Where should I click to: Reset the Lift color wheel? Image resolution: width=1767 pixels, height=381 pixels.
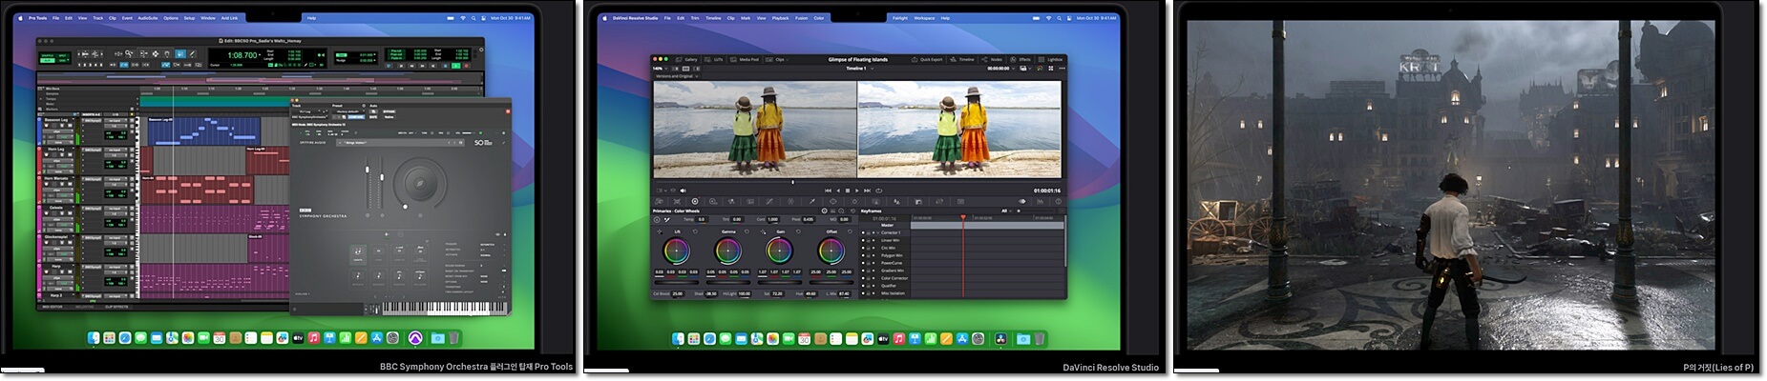click(x=694, y=231)
